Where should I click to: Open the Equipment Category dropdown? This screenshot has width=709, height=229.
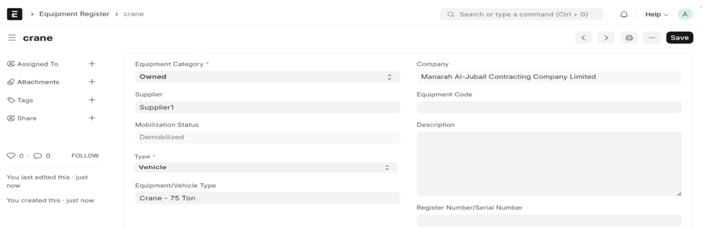(267, 77)
